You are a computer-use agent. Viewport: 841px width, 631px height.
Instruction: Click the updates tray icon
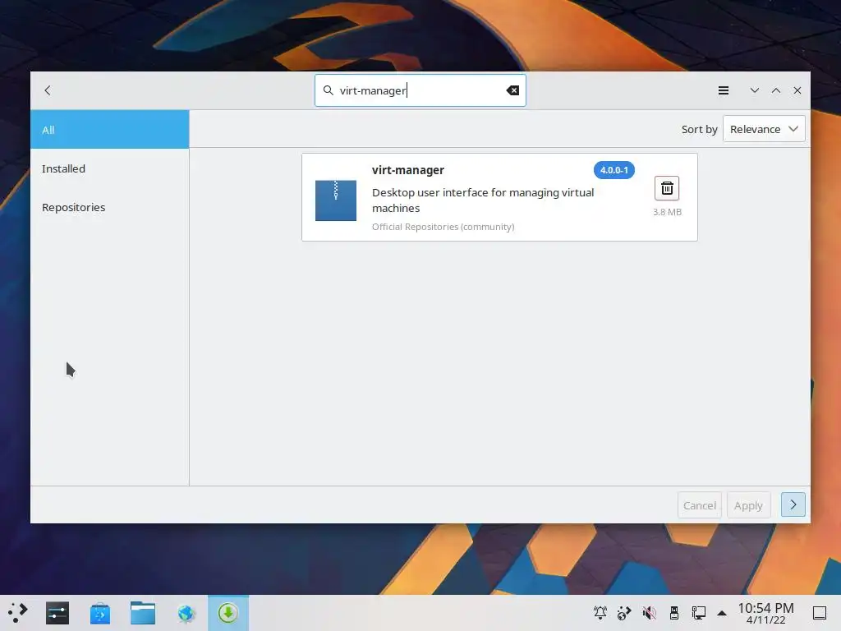tap(624, 612)
